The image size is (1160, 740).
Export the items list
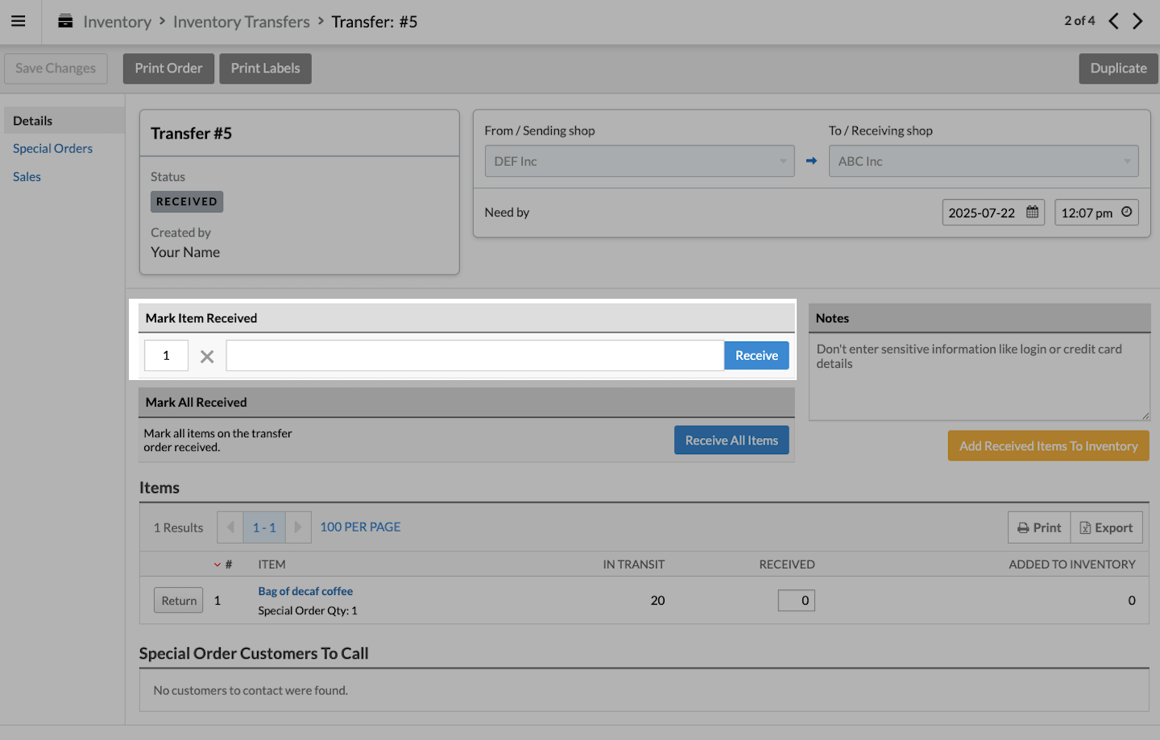tap(1106, 527)
